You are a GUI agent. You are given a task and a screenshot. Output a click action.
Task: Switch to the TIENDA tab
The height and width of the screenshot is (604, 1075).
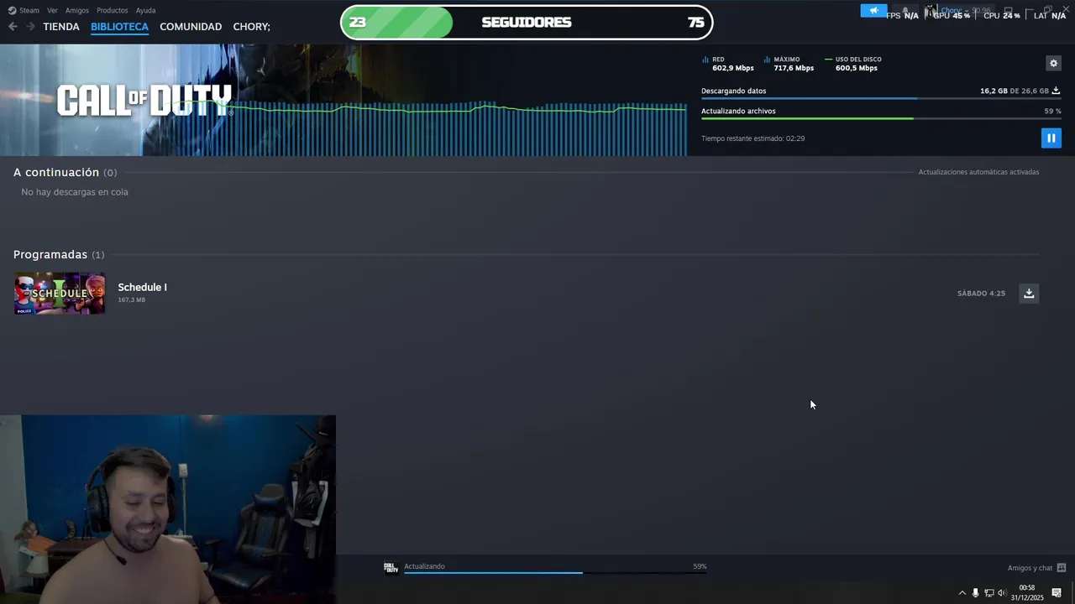pos(61,27)
